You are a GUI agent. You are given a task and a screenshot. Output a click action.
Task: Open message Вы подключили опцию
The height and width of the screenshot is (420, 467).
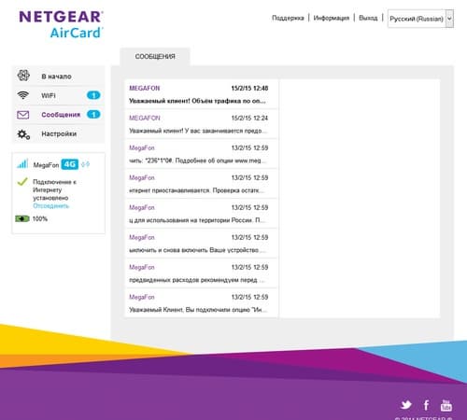point(202,303)
